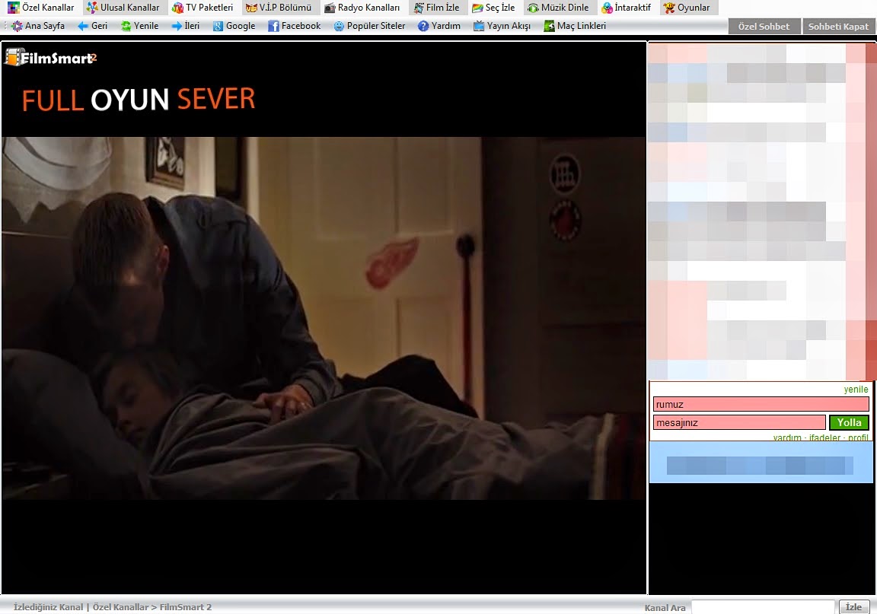Click the İzle button
Image resolution: width=877 pixels, height=614 pixels.
853,607
